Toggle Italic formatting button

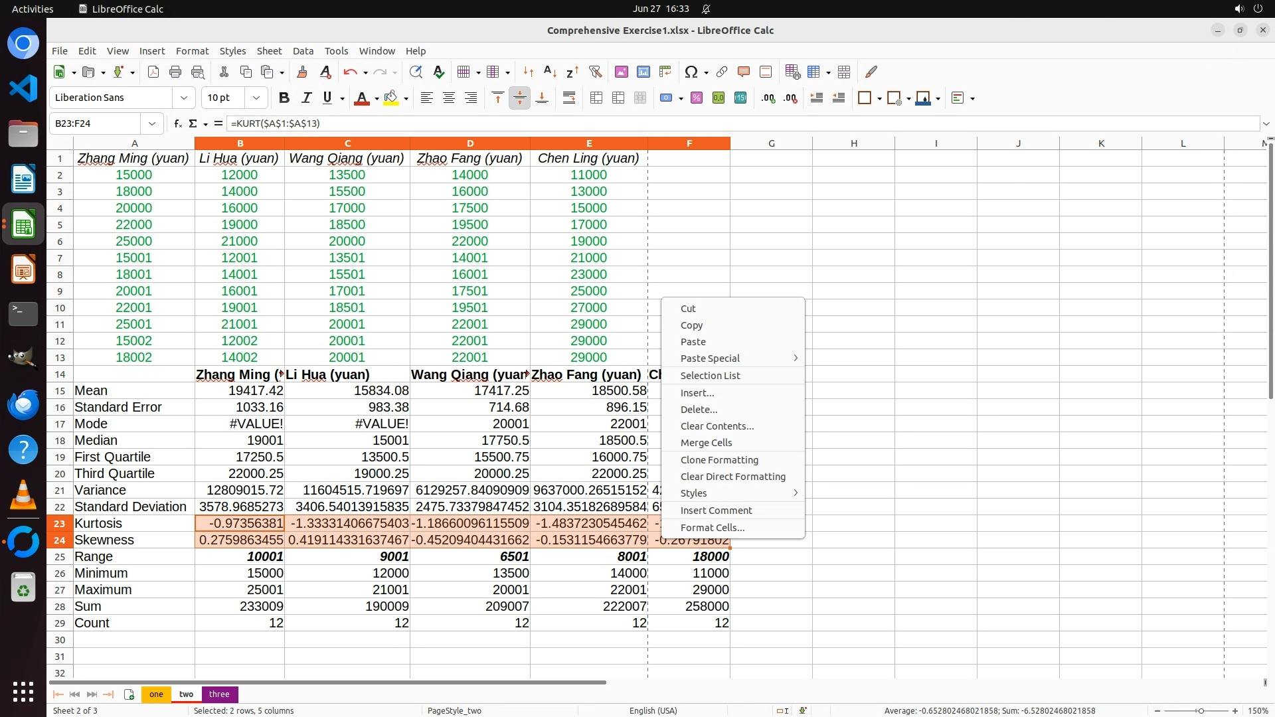[306, 98]
